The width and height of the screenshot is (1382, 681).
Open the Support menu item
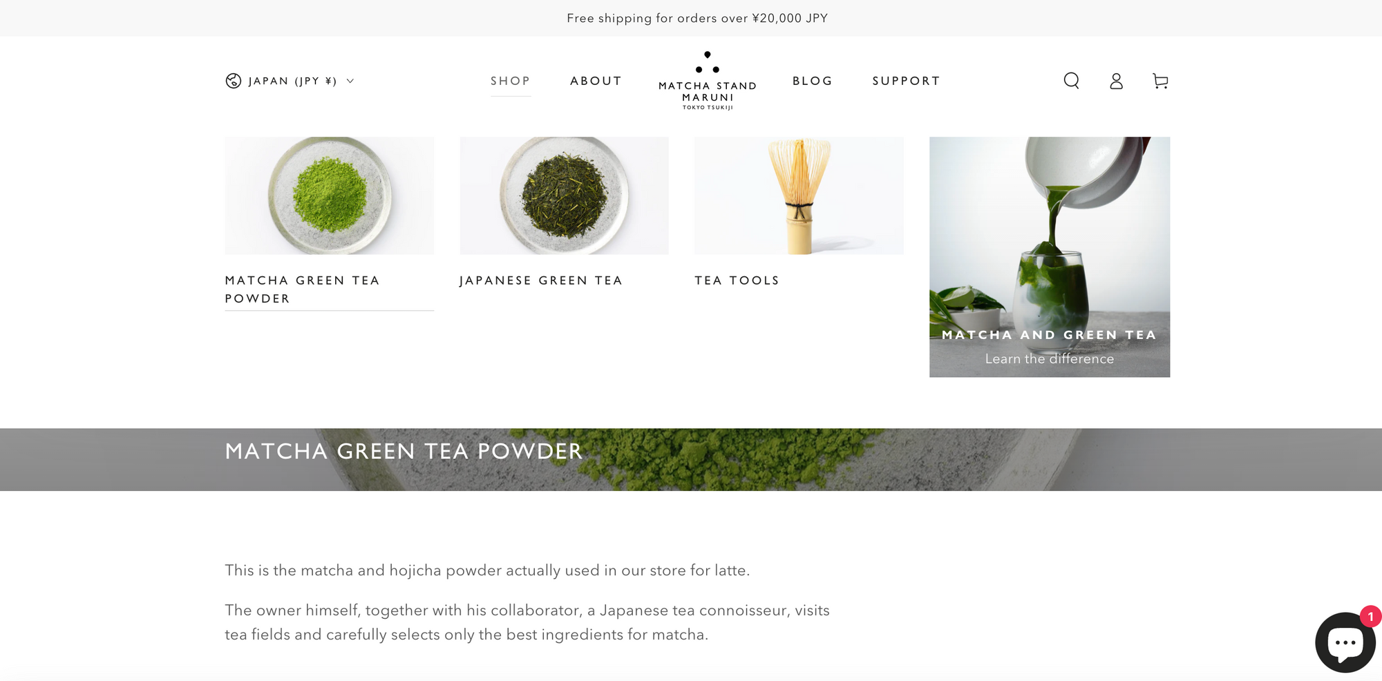pyautogui.click(x=907, y=81)
